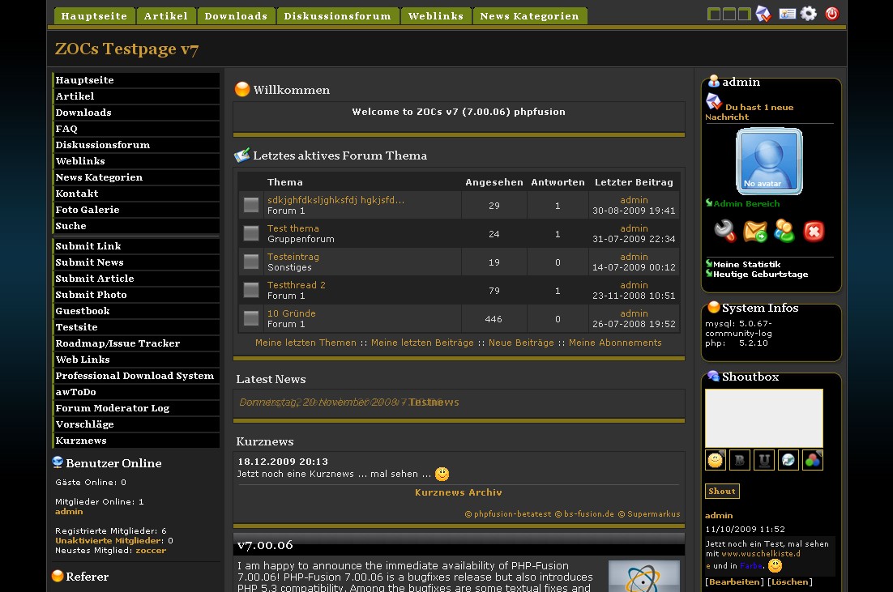
Task: Open the shoutbox smiley picker dropdown
Action: (716, 460)
